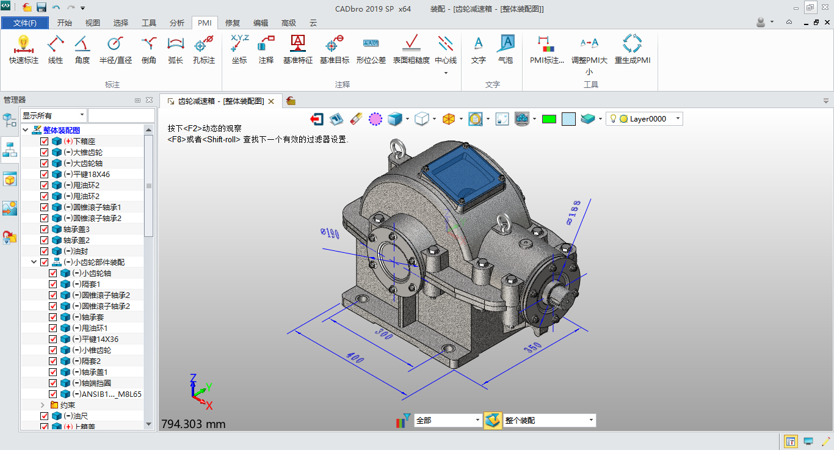
Task: Click the 重生成PMI regenerate icon
Action: (x=632, y=49)
